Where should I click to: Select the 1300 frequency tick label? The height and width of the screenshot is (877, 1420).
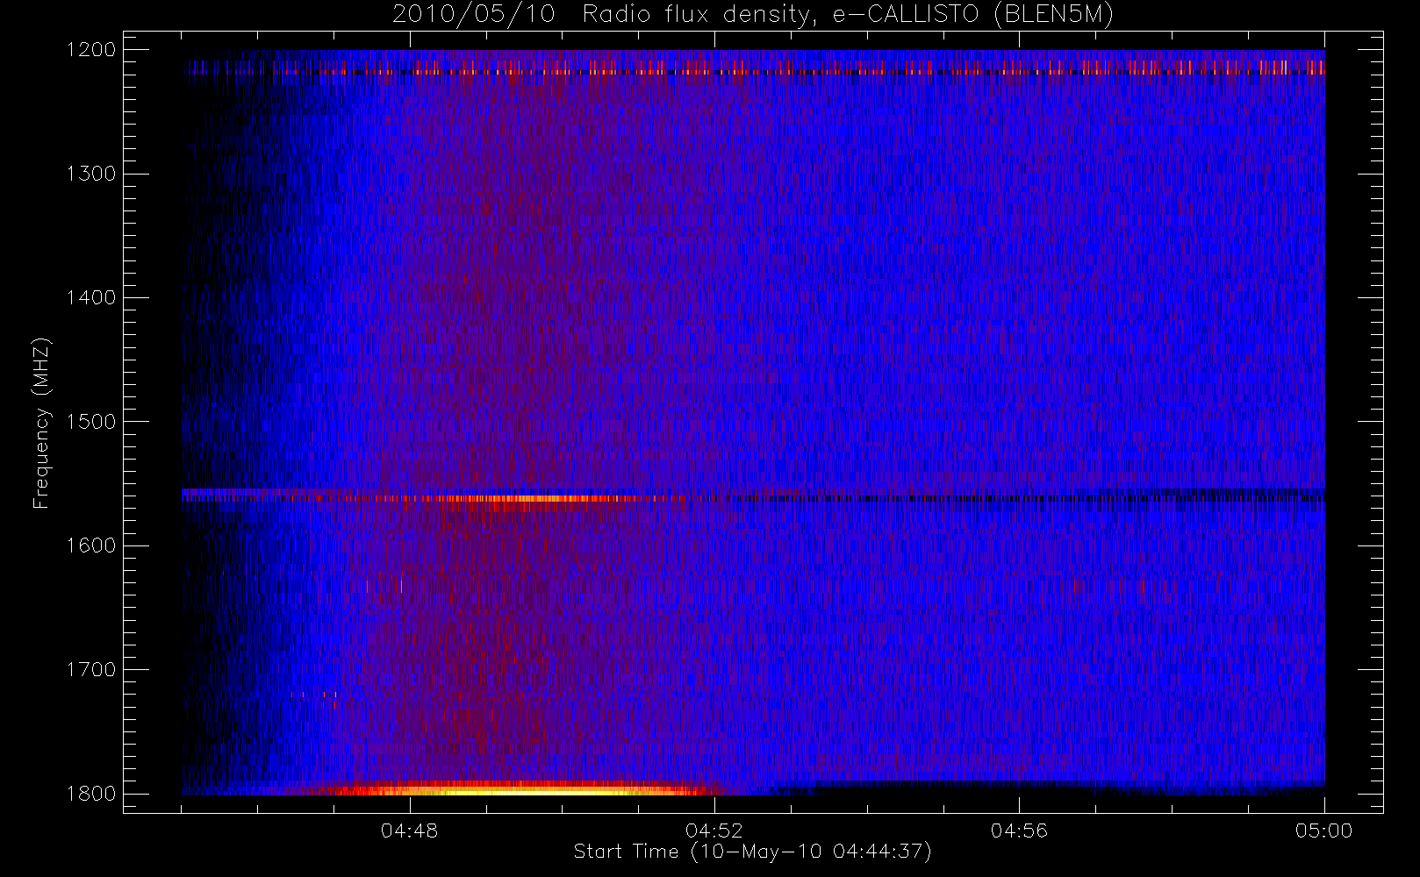point(91,173)
